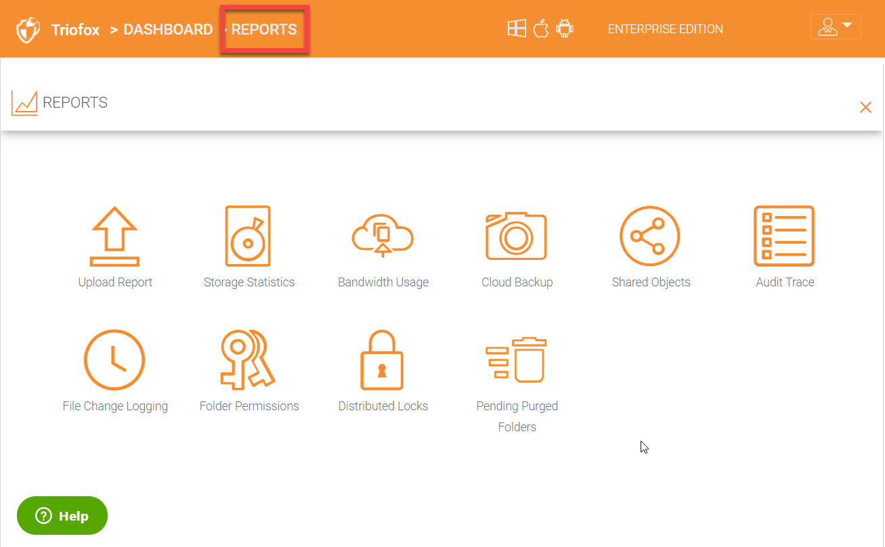885x547 pixels.
Task: Close the Reports panel with the X
Action: (x=865, y=107)
